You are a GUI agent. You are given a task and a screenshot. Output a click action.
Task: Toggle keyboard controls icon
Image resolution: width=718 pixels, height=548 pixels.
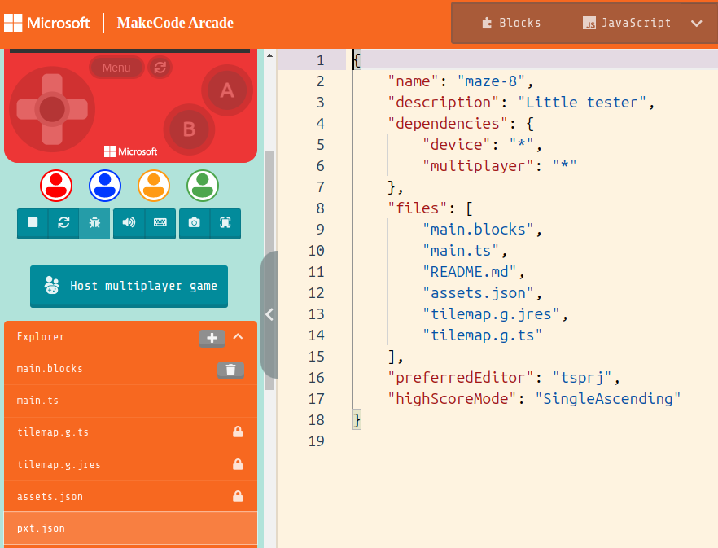pyautogui.click(x=160, y=223)
